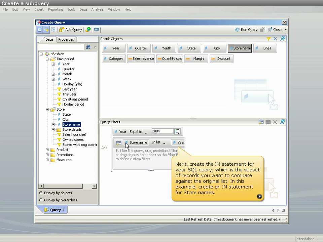Click remove X icon in Result Objects header
Image resolution: width=323 pixels, height=242 pixels.
point(275,39)
